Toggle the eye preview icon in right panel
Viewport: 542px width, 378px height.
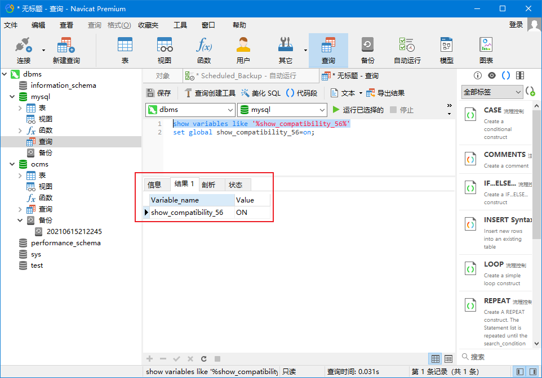pyautogui.click(x=492, y=75)
